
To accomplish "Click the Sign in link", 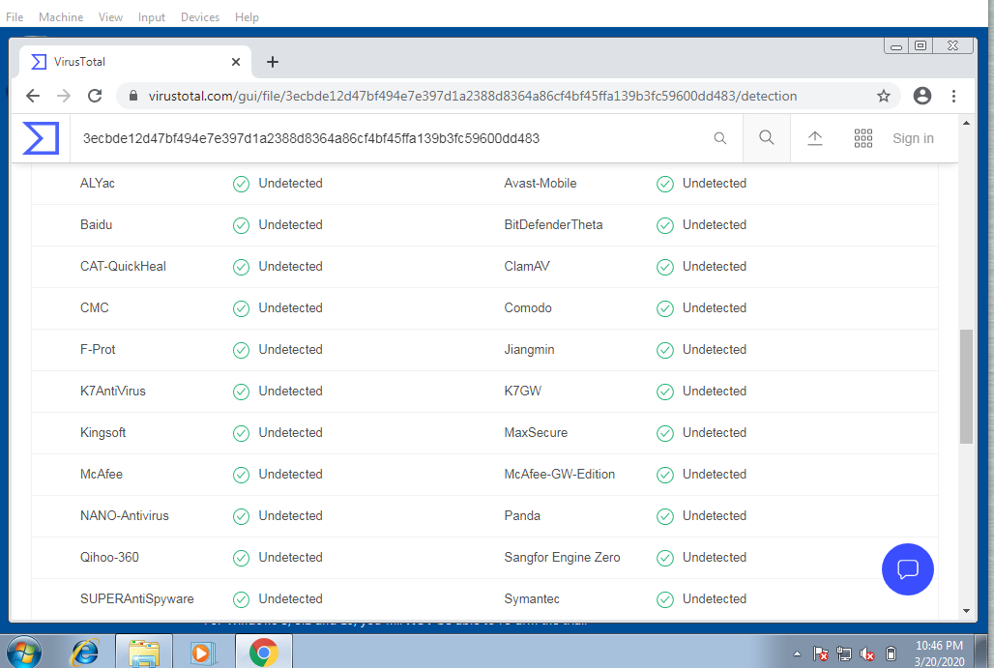I will 913,138.
